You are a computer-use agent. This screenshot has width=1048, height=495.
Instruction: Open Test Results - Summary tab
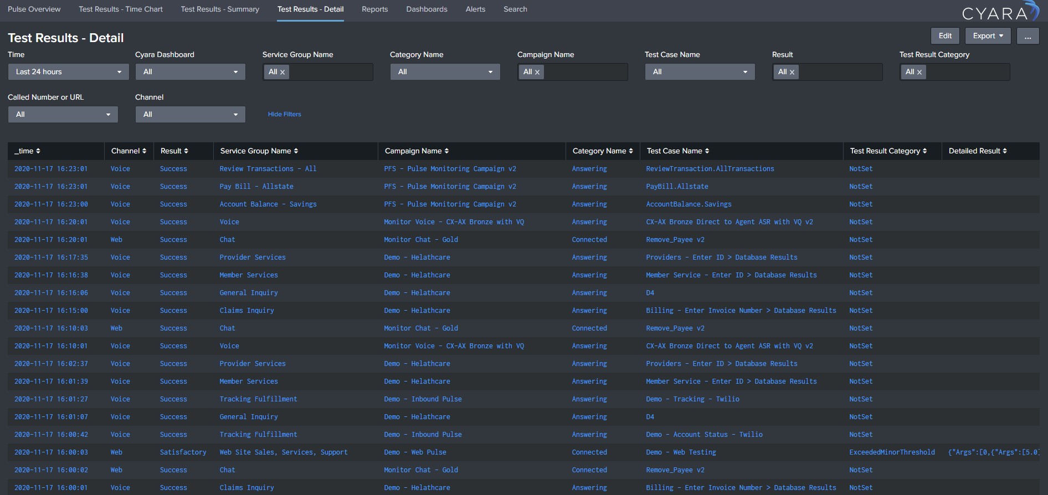(x=220, y=9)
